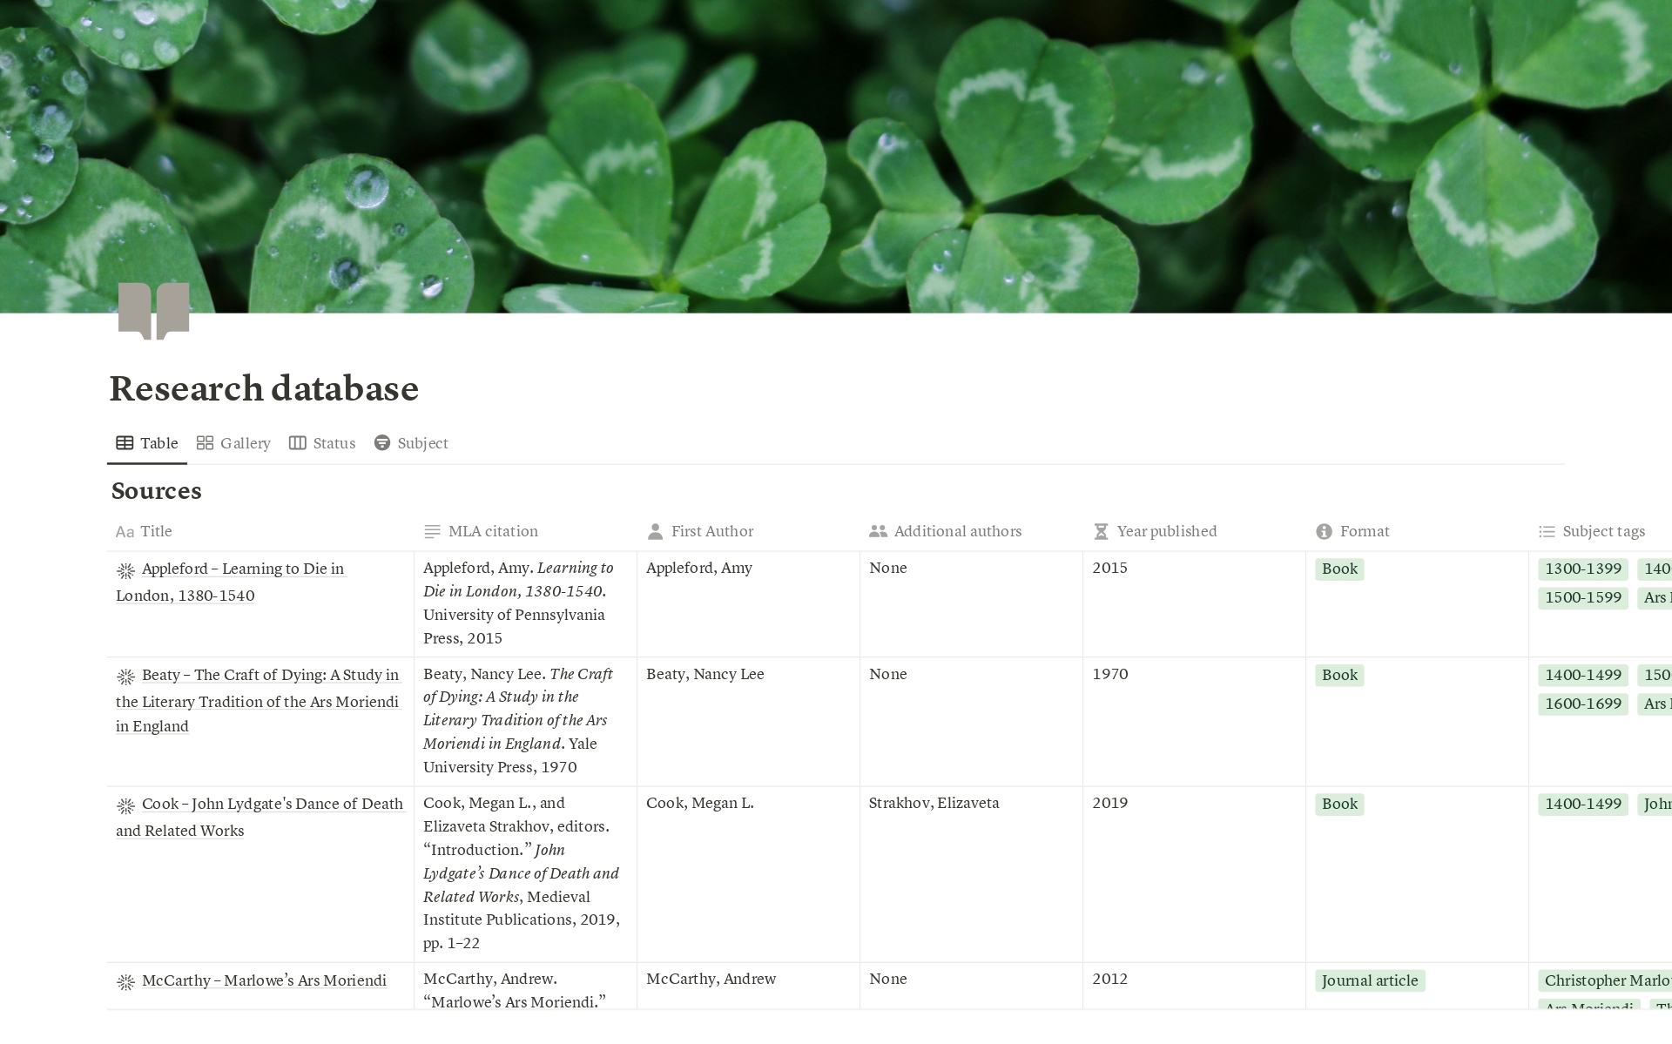Click the MLA citation column icon

click(x=432, y=530)
